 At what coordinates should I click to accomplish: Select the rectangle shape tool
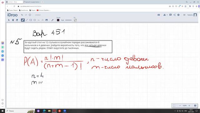coord(31,20)
